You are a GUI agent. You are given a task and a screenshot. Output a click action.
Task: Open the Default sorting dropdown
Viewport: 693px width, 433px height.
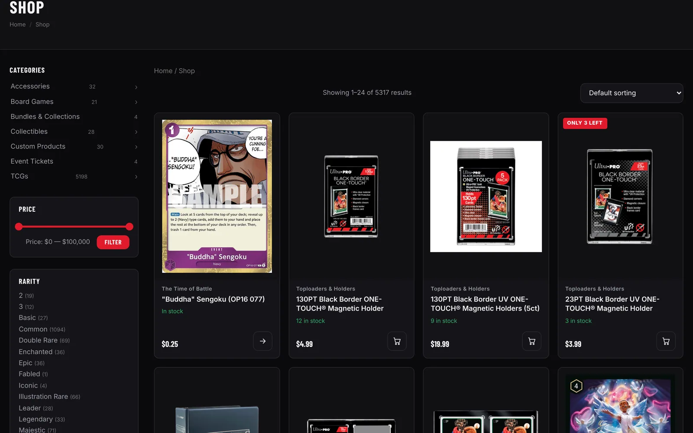click(631, 93)
